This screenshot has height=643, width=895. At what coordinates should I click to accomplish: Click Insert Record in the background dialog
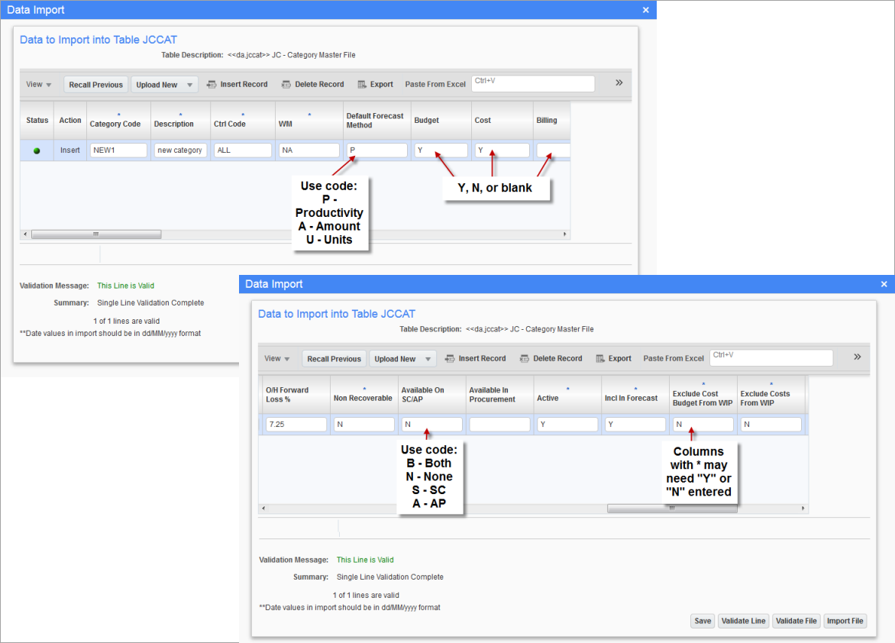pos(237,84)
